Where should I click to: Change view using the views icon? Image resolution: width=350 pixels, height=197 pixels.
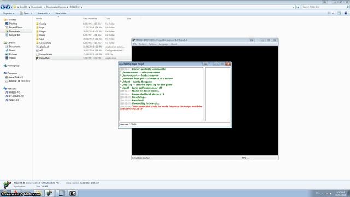[x=329, y=13]
